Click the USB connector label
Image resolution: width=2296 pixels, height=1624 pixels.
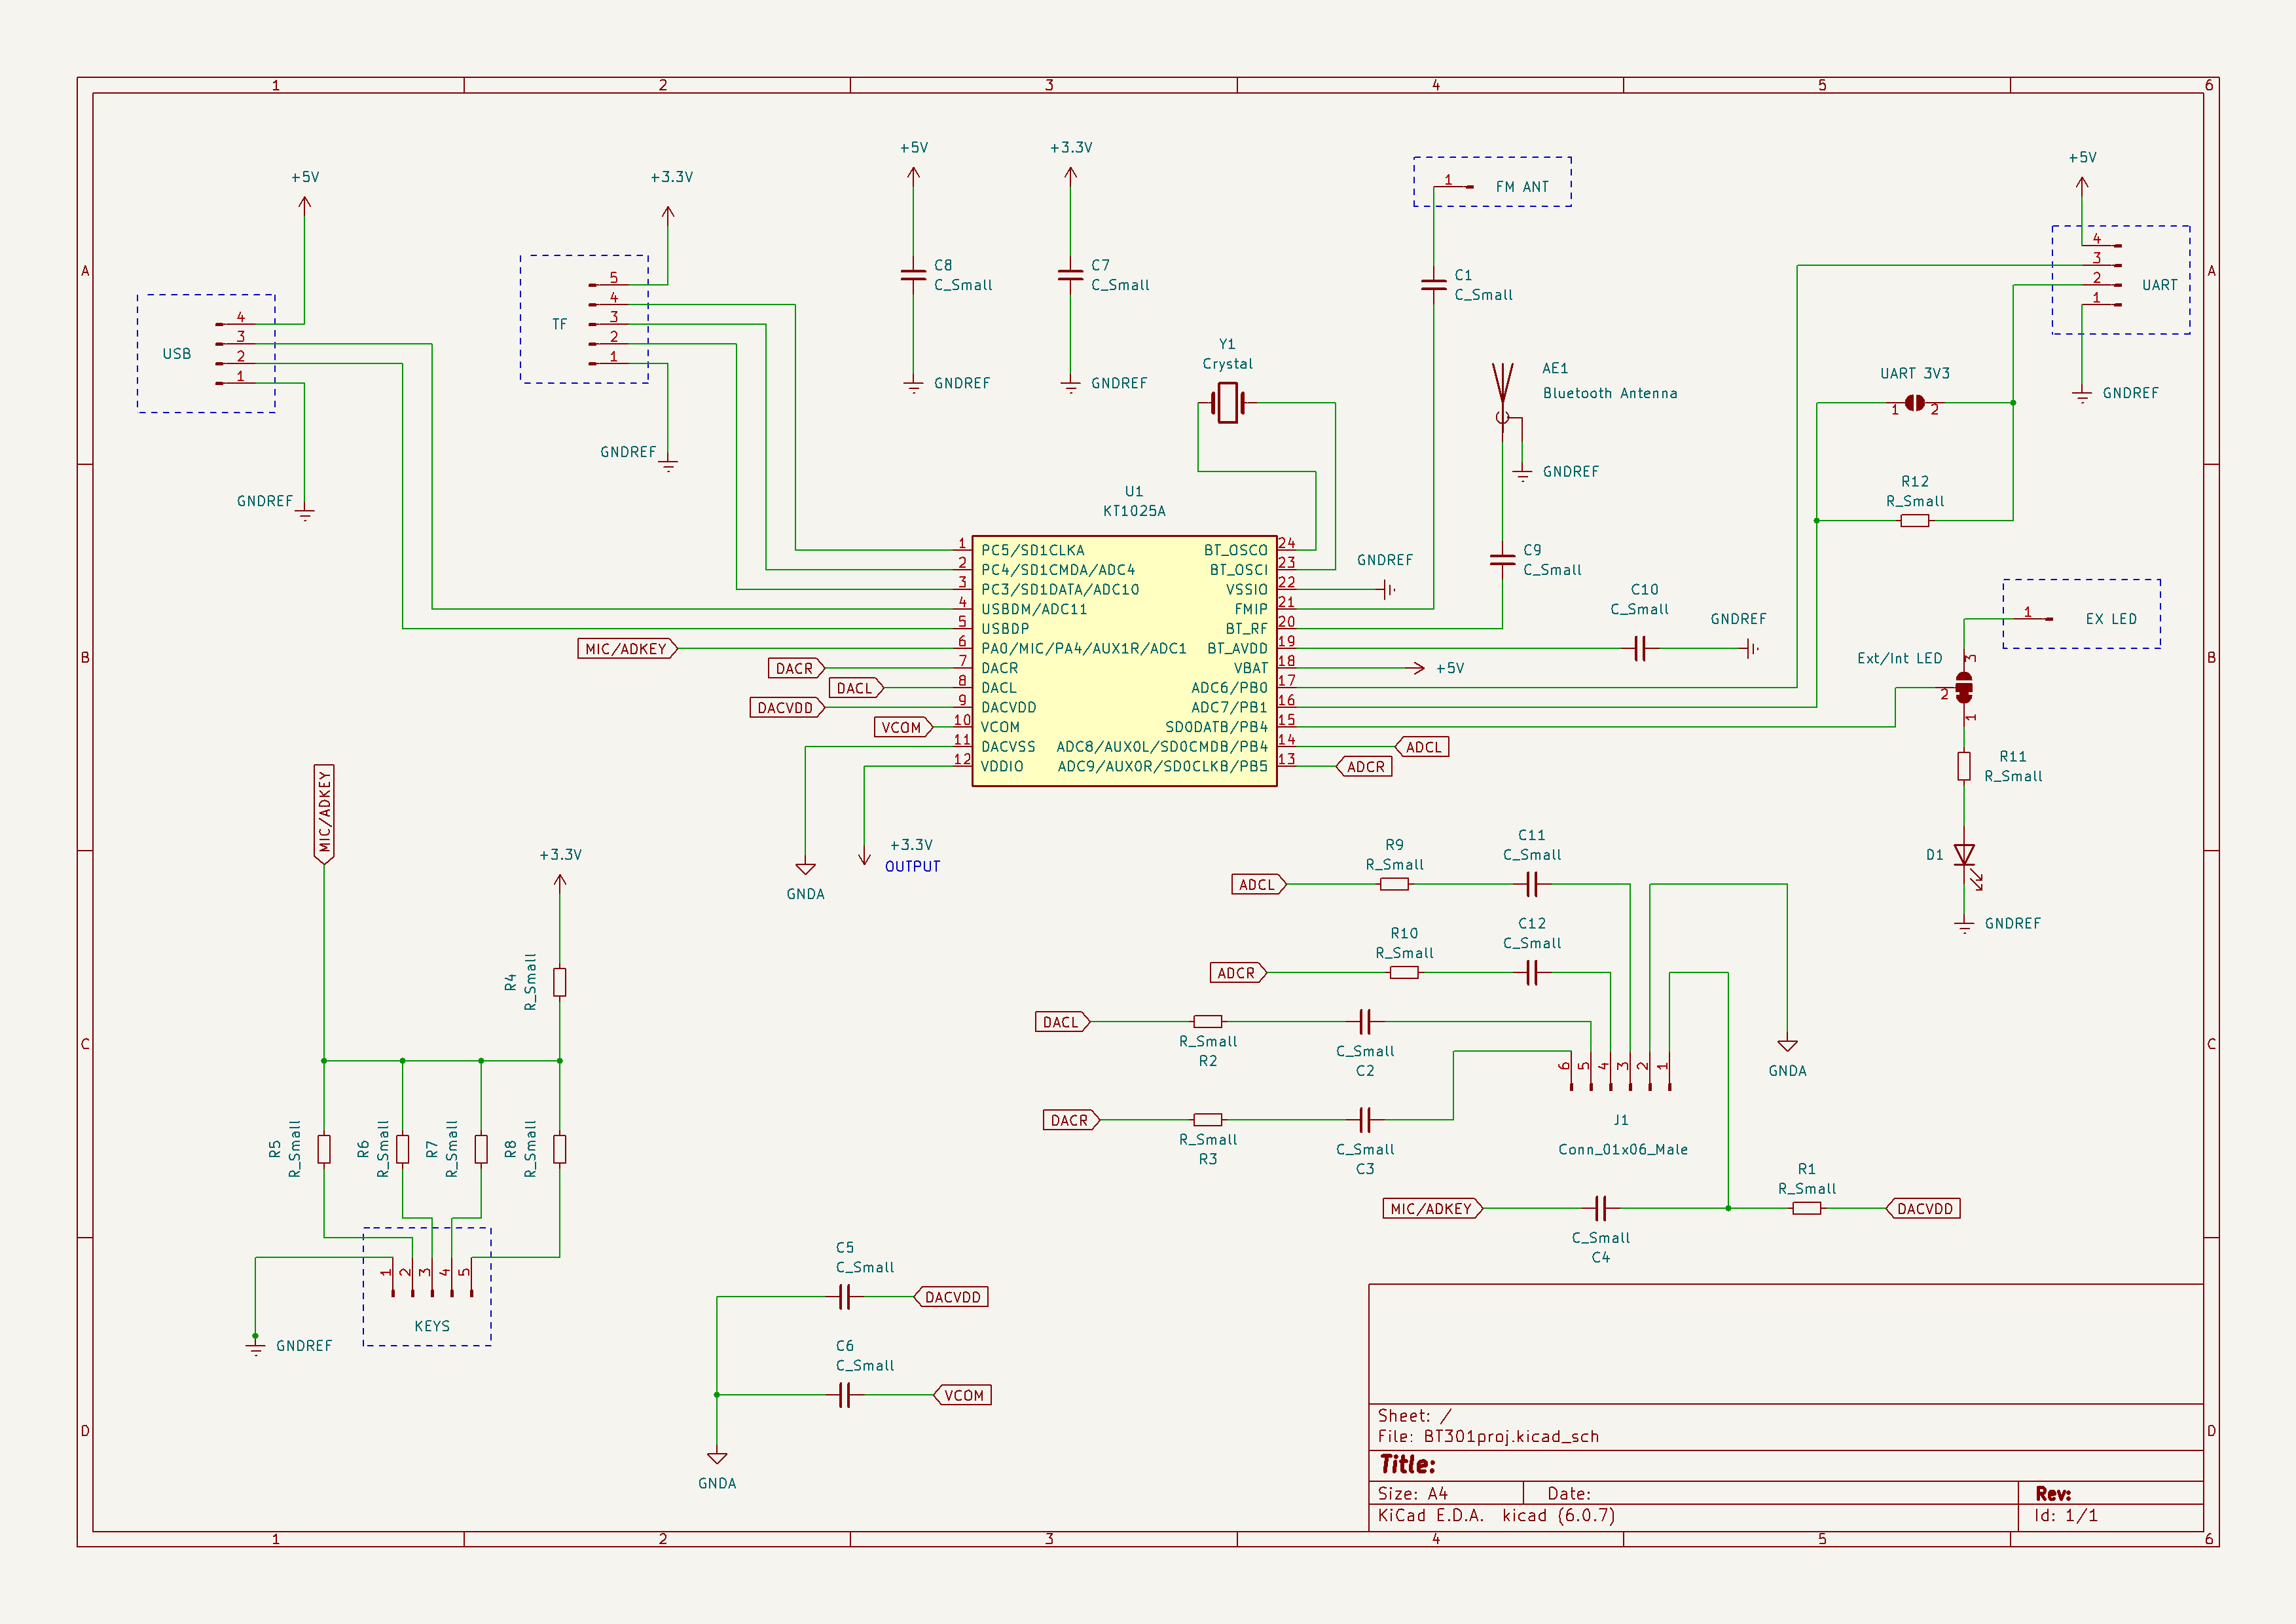(177, 354)
